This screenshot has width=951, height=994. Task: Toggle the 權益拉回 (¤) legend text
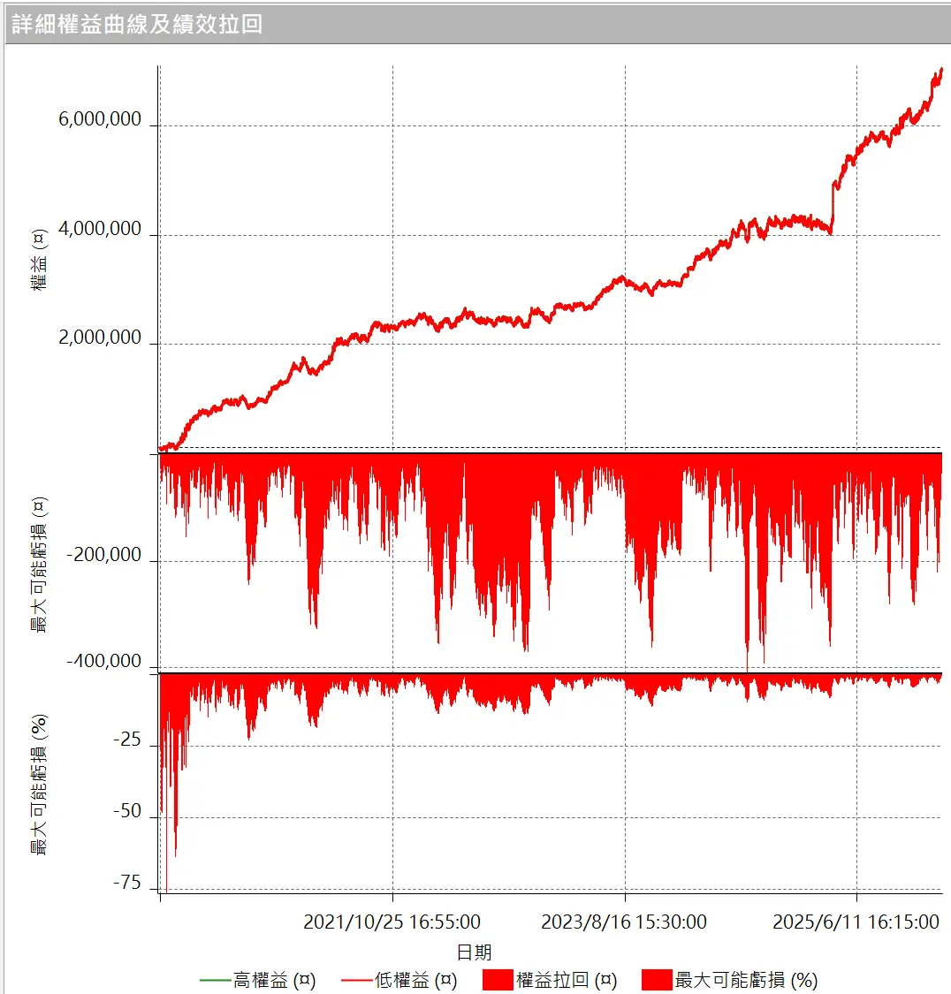click(x=567, y=980)
